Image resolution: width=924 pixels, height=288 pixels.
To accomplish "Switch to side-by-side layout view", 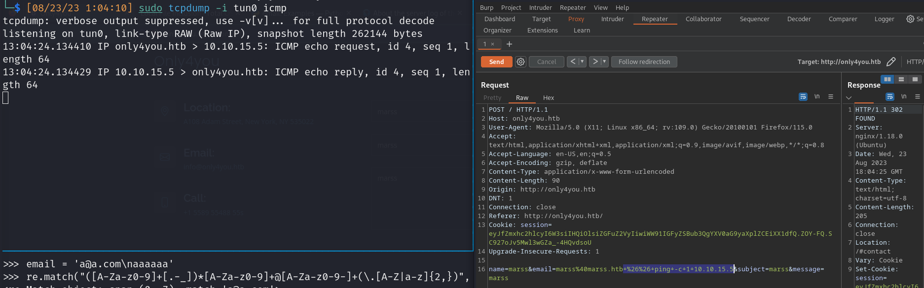I will coord(887,79).
